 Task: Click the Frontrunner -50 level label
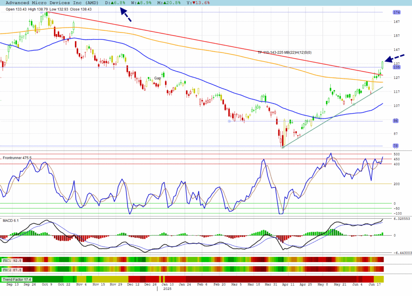pos(396,208)
